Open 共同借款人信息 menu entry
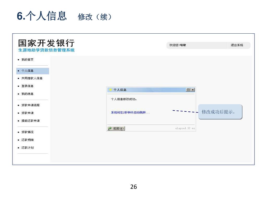This screenshot has height=200, width=267. [x=32, y=78]
